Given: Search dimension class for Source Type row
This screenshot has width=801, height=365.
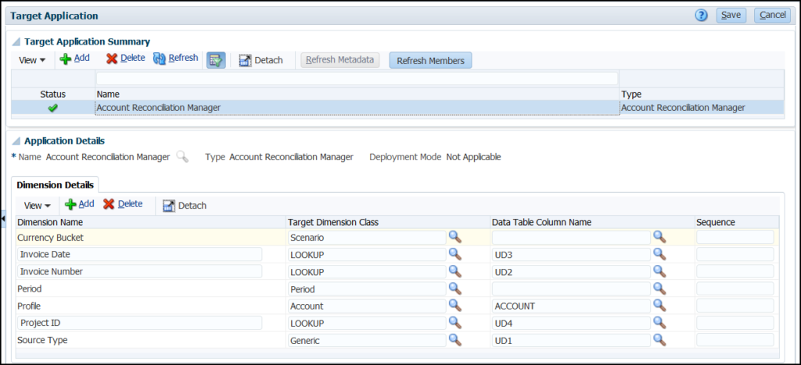Looking at the screenshot, I should pyautogui.click(x=454, y=339).
